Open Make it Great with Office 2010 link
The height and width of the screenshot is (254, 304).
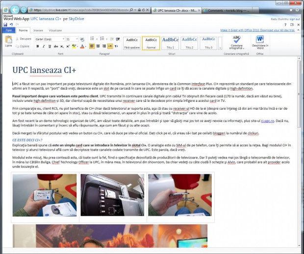click(x=257, y=30)
